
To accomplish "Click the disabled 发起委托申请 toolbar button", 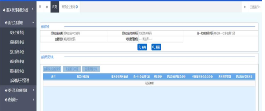I will [72, 69].
